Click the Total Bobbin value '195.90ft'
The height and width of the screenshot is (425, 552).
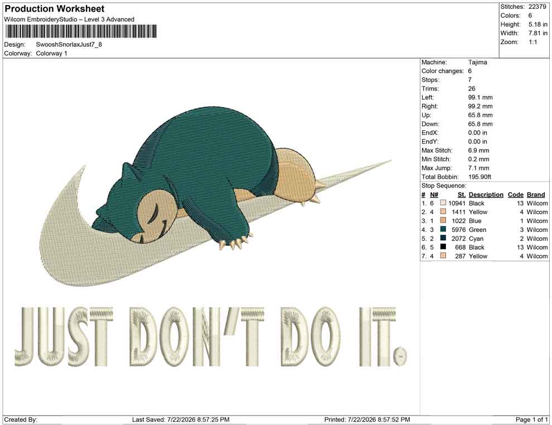(480, 176)
